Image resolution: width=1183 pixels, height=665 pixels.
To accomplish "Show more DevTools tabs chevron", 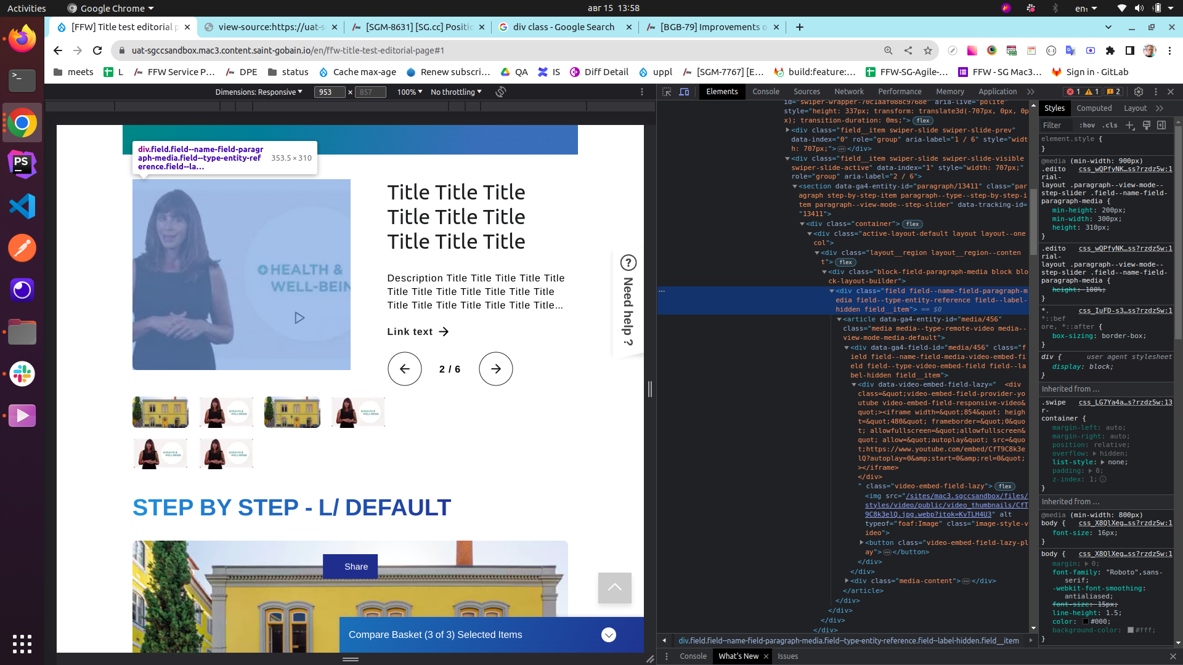I will point(1031,92).
